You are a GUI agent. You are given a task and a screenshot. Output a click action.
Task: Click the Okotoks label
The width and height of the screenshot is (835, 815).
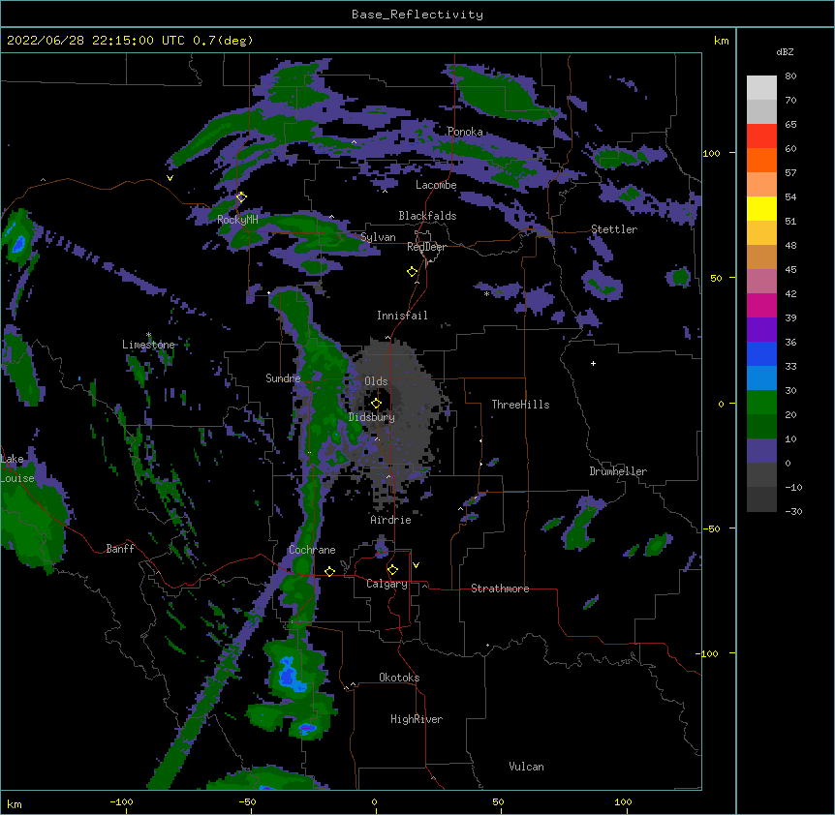point(399,678)
